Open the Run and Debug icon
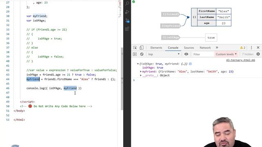Screen dimensions: 262x147 point(127,12)
